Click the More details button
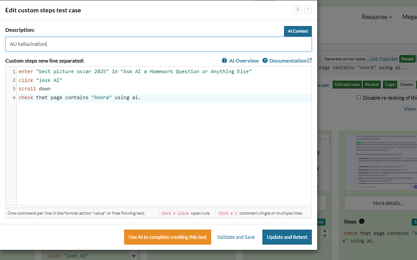 (387, 203)
